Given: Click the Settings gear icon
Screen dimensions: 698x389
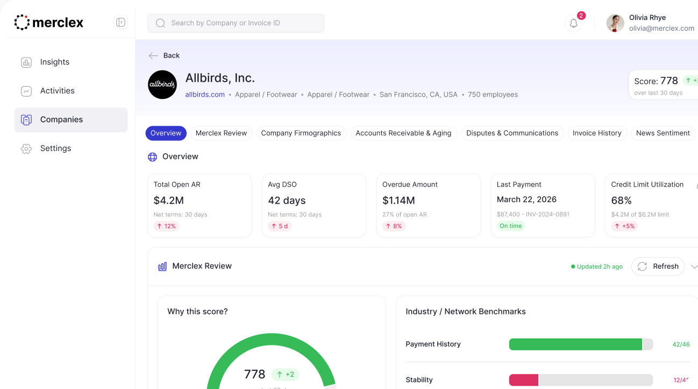Looking at the screenshot, I should coord(26,149).
